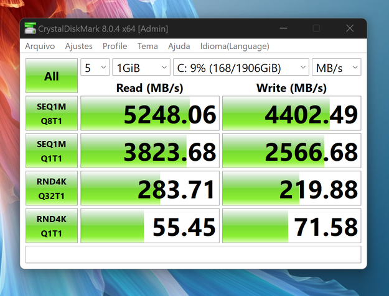Click the Read (MB/s) column header
Viewport: 389px width, 296px height.
tap(149, 88)
